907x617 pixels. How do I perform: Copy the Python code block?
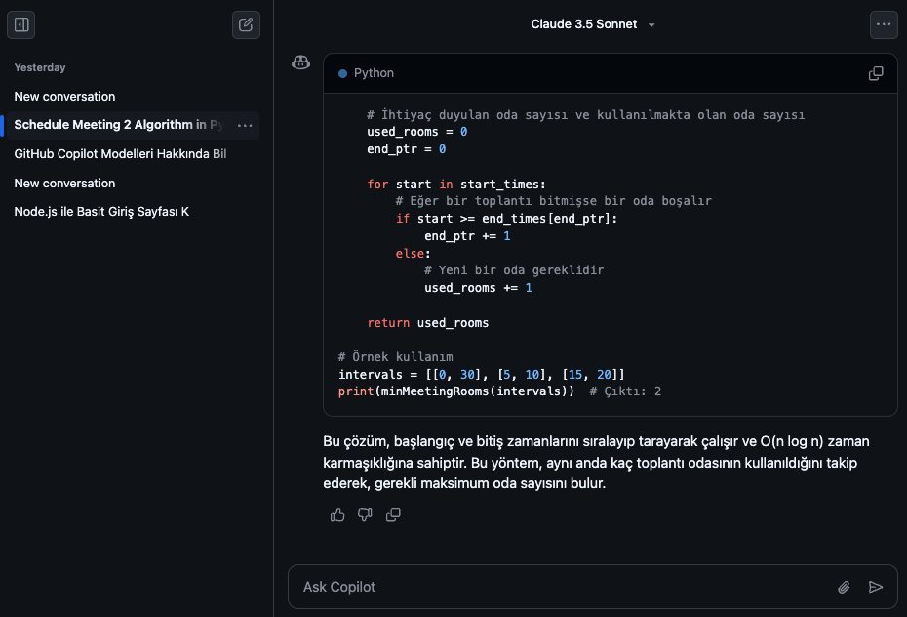tap(876, 73)
